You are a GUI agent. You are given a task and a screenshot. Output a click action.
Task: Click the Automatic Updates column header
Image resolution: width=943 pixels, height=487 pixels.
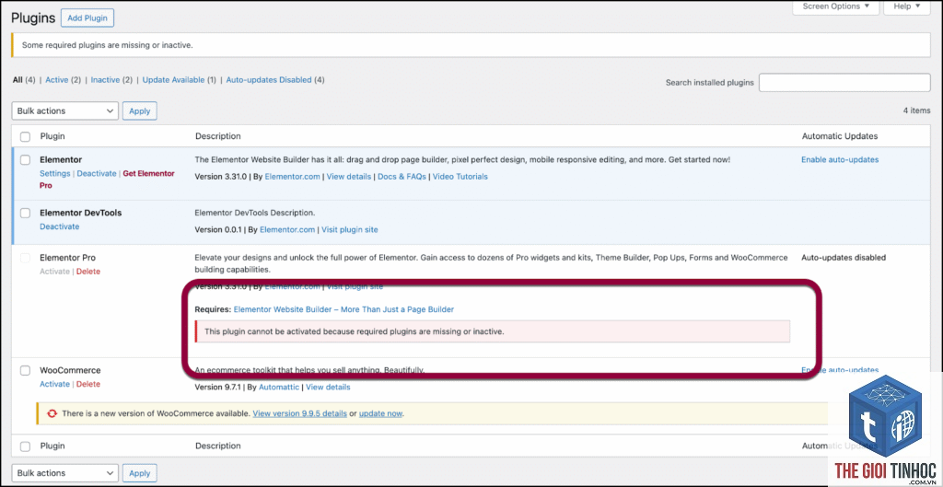click(x=840, y=136)
